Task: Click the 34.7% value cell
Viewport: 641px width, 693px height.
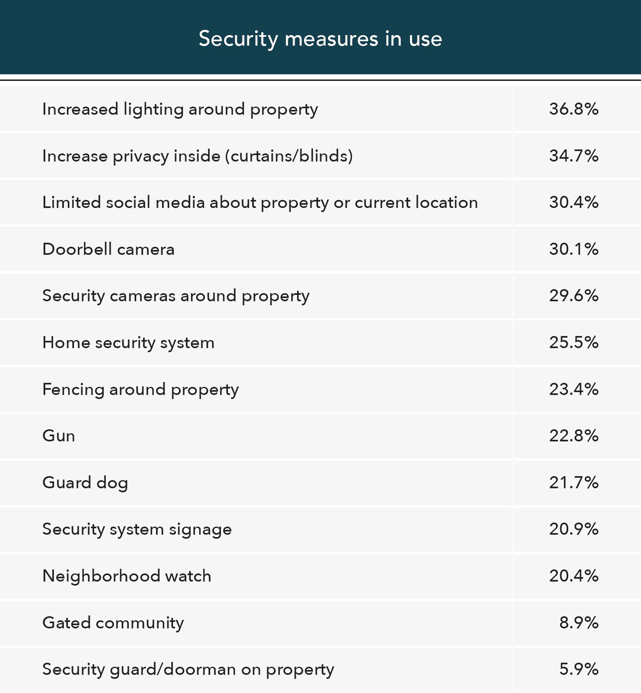Action: [x=574, y=156]
